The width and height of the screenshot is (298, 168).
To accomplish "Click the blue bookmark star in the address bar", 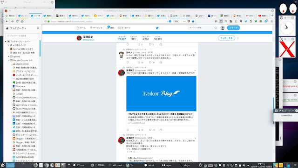I will tap(193, 21).
